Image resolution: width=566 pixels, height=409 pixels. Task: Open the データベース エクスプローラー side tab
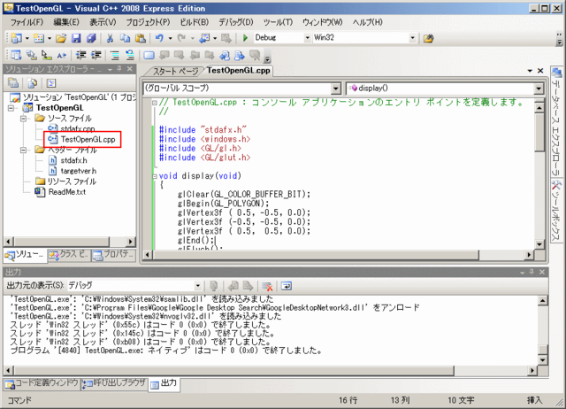pyautogui.click(x=556, y=121)
